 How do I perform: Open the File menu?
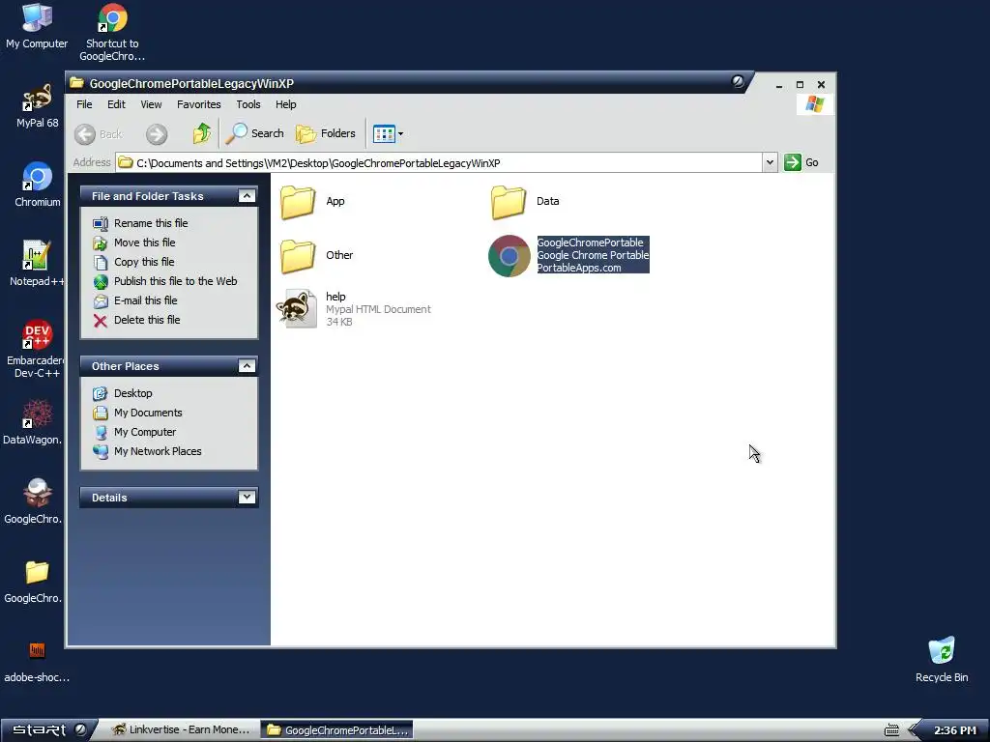point(84,104)
